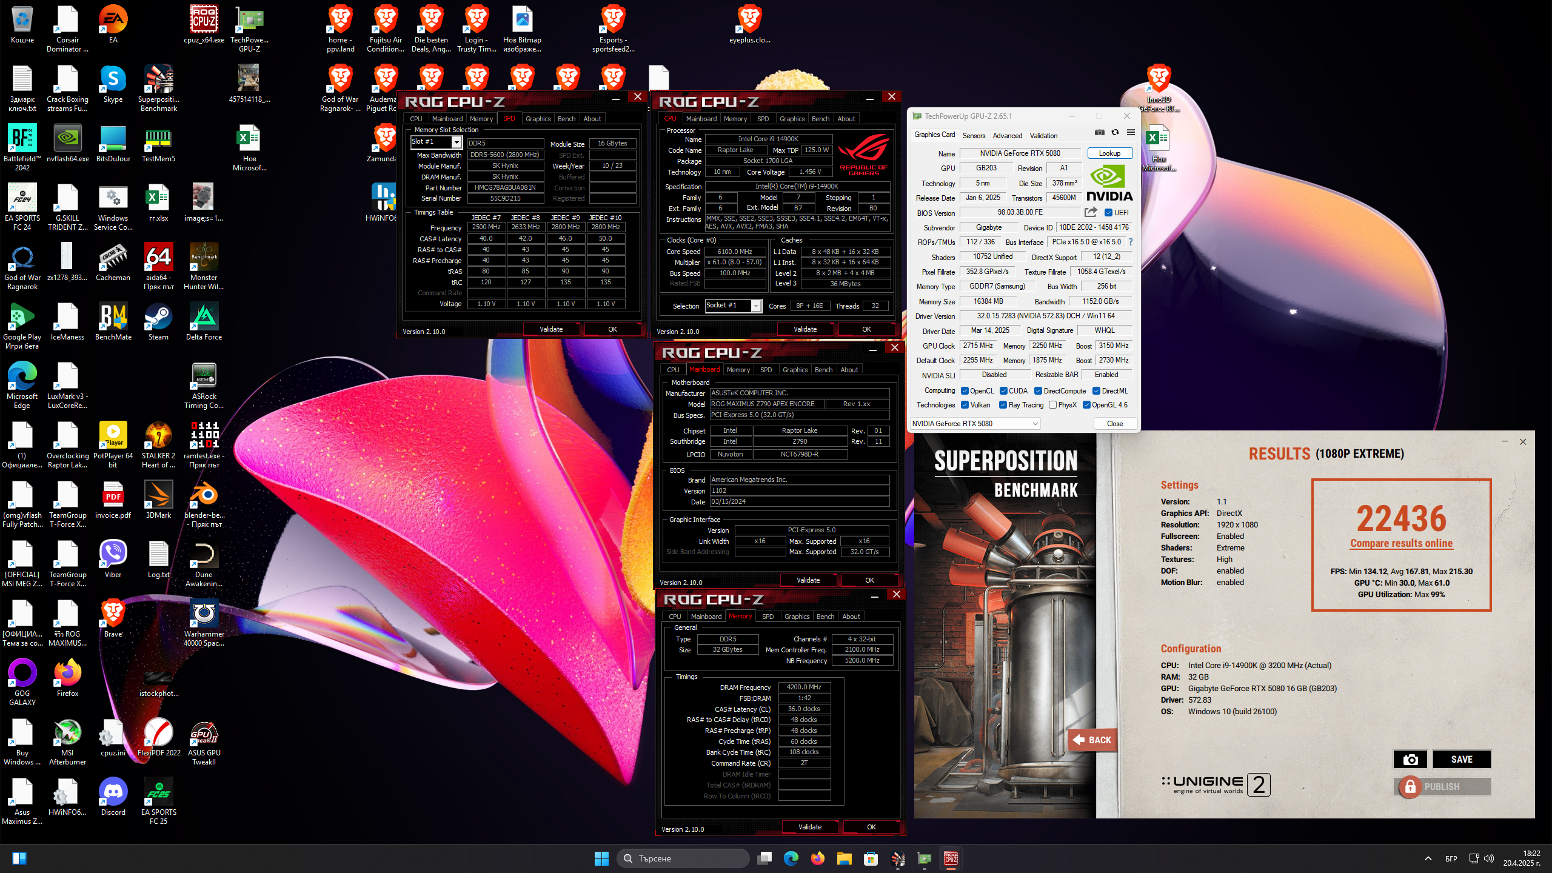Click the BACK button in Superposition
Viewport: 1552px width, 873px height.
(1092, 740)
